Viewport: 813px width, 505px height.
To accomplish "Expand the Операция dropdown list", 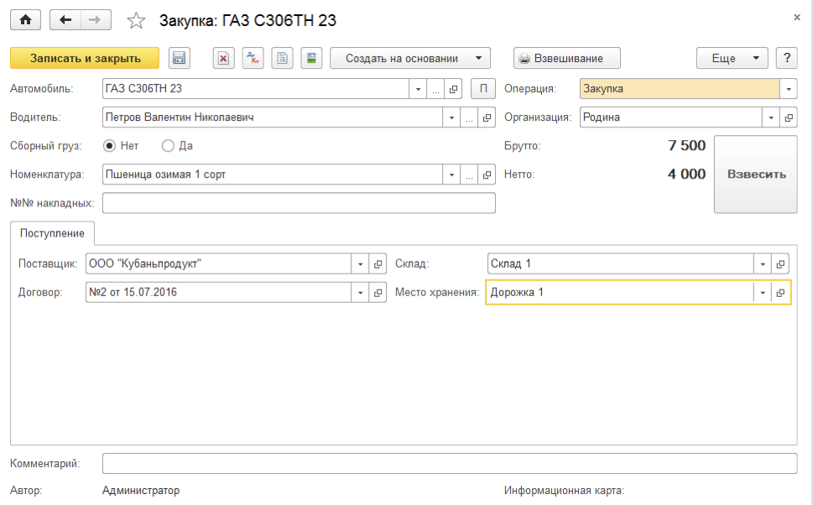I will [x=788, y=89].
